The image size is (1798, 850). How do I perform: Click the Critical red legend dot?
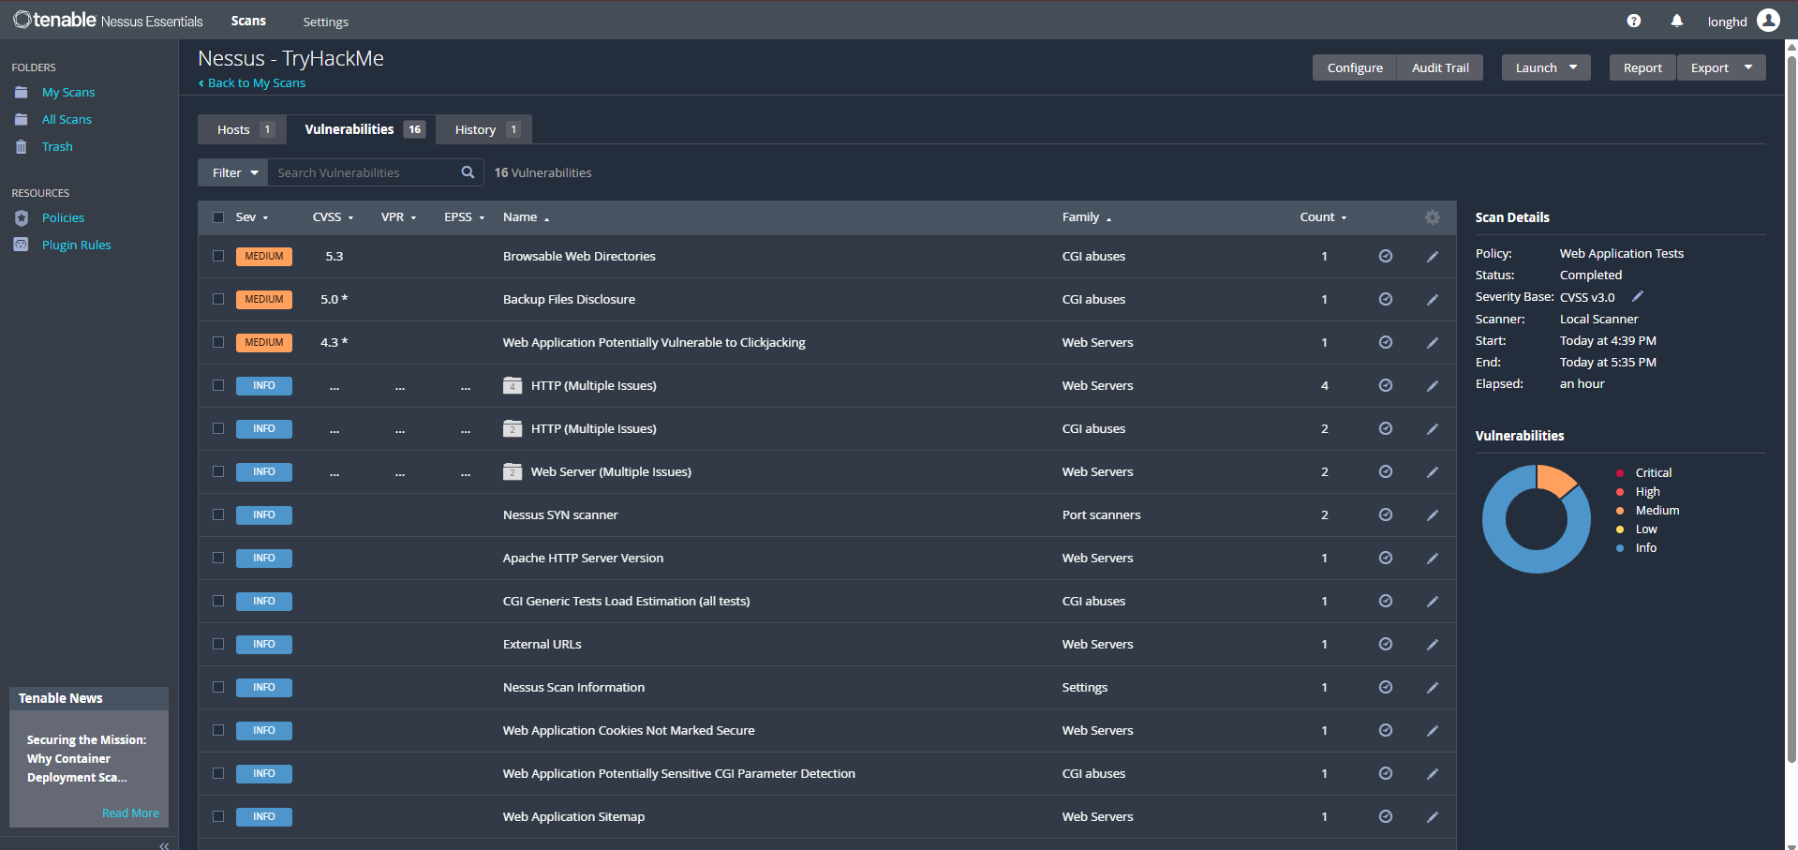pos(1620,473)
